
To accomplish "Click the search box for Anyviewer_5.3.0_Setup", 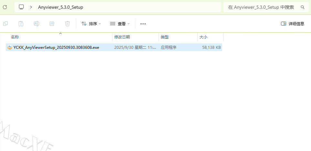I will 261,7.
